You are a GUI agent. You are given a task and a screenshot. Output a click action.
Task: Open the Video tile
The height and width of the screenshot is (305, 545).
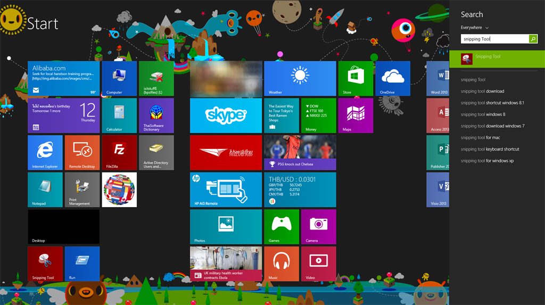pos(319,264)
